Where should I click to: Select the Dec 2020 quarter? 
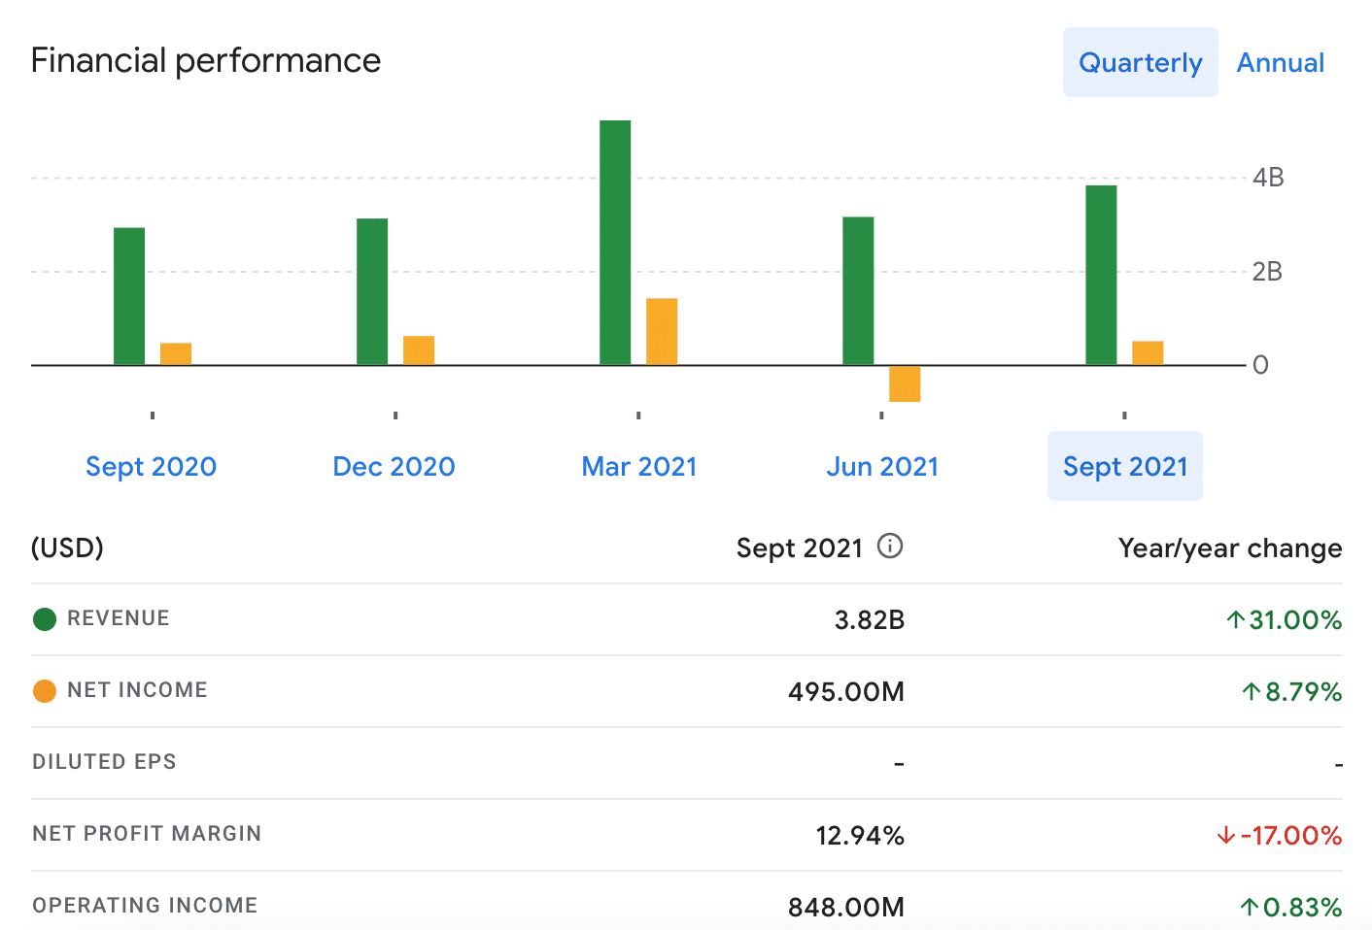(394, 466)
